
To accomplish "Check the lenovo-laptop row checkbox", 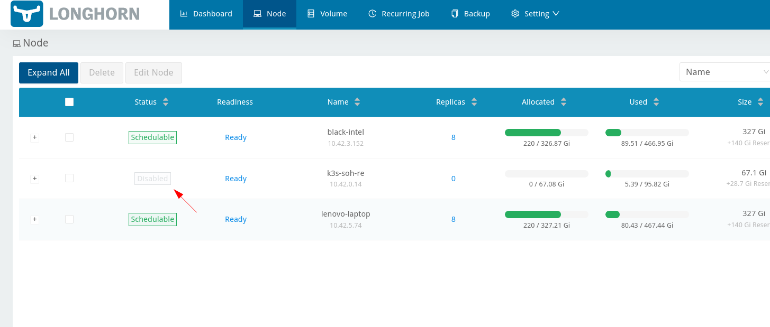I will [x=69, y=219].
